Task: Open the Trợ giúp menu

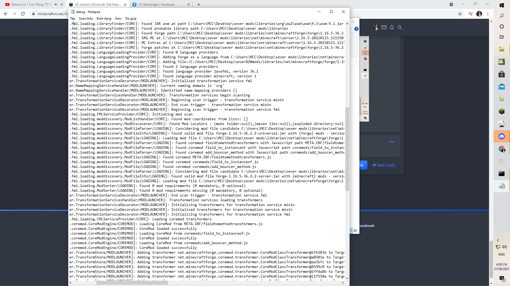Action: click(x=131, y=19)
